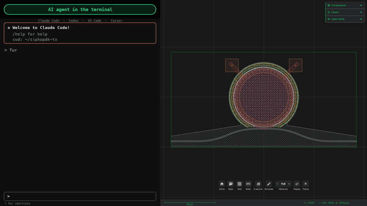Click the Welcome to Claude Code! heading
This screenshot has width=367, height=206.
coord(41,27)
